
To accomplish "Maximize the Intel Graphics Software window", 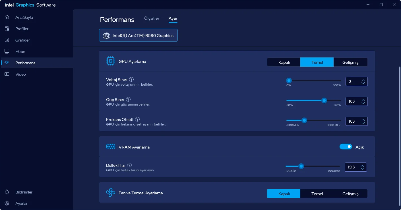I will coord(381,5).
